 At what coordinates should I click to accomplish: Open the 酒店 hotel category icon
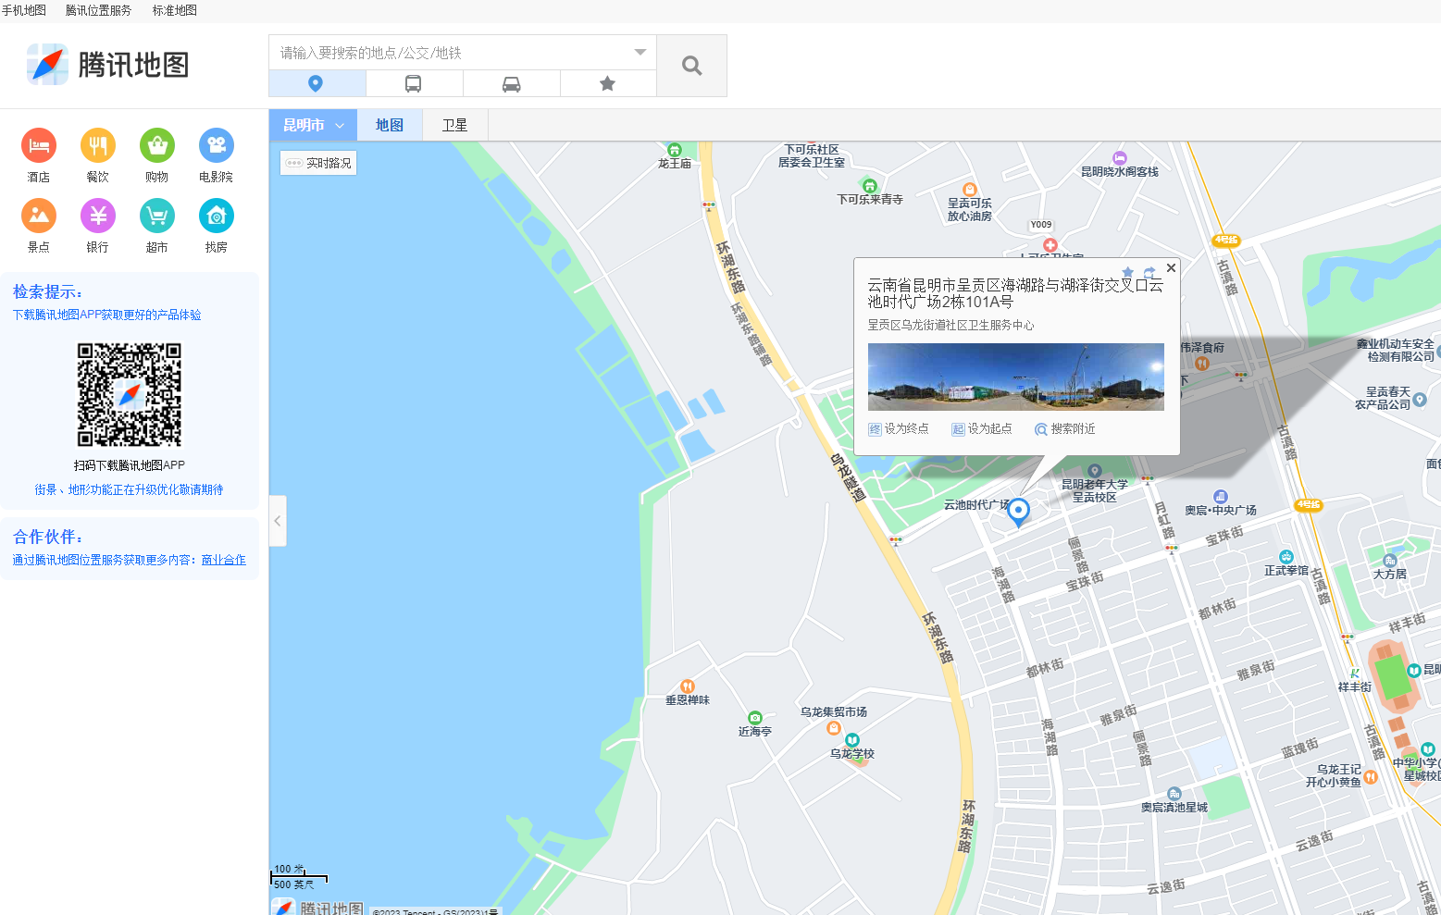[x=39, y=145]
